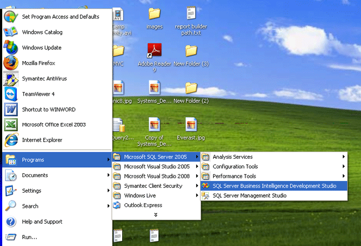Launch Internet Explorer from its icon
The width and height of the screenshot is (361, 246).
(11, 140)
